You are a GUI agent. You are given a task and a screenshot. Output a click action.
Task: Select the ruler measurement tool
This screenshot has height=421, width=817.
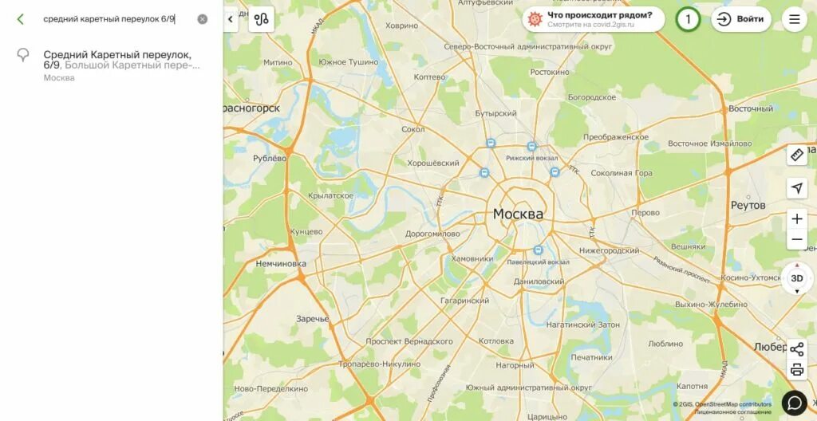click(x=797, y=155)
